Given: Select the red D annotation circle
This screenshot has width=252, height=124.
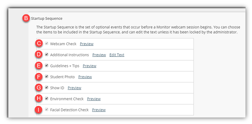Looking at the screenshot, I should 39,55.
